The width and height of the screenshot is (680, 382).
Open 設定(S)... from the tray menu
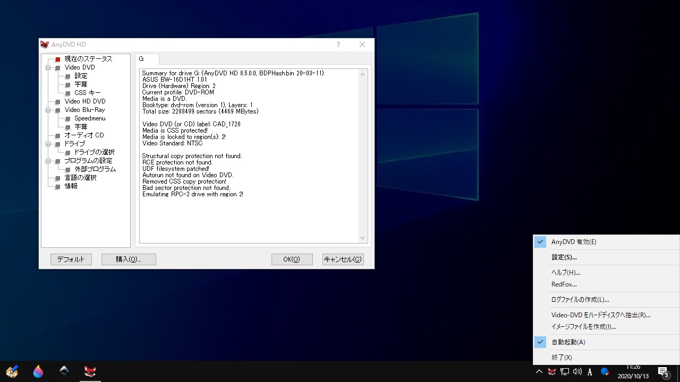coord(606,257)
